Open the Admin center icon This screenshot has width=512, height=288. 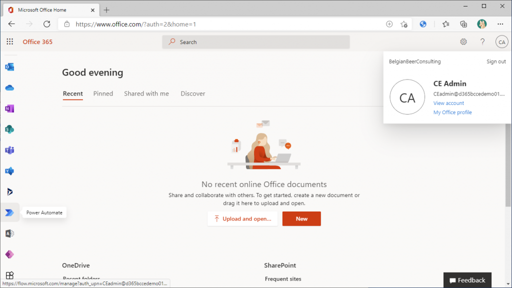(9, 233)
